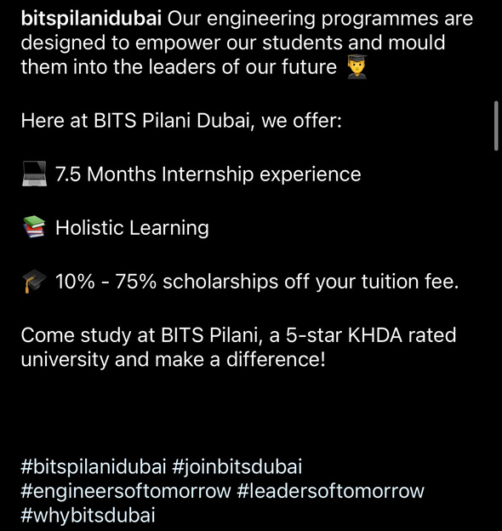The height and width of the screenshot is (531, 502).
Task: Click 'university and make a difference!' text
Action: (x=174, y=359)
